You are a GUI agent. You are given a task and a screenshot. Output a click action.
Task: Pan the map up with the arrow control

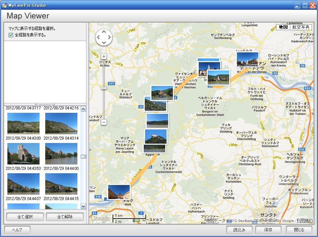tap(104, 32)
